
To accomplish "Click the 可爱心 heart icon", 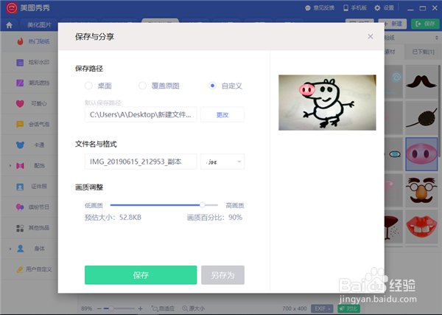I will 20,103.
